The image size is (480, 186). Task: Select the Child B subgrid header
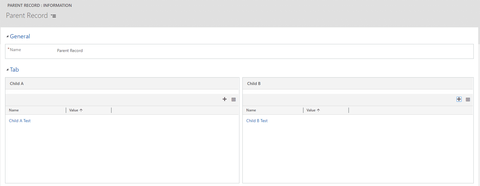tap(254, 83)
